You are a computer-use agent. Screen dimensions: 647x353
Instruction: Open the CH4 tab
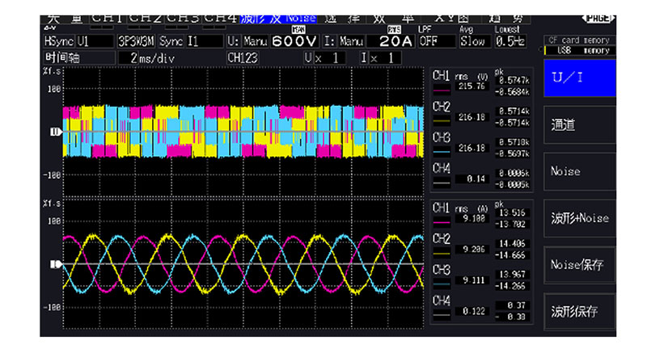click(x=221, y=19)
